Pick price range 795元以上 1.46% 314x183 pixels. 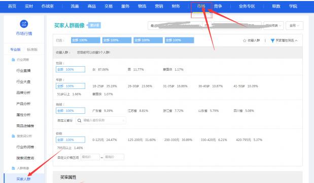coord(70,148)
